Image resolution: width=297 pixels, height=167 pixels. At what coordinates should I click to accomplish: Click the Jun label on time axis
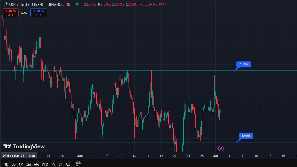[80, 156]
